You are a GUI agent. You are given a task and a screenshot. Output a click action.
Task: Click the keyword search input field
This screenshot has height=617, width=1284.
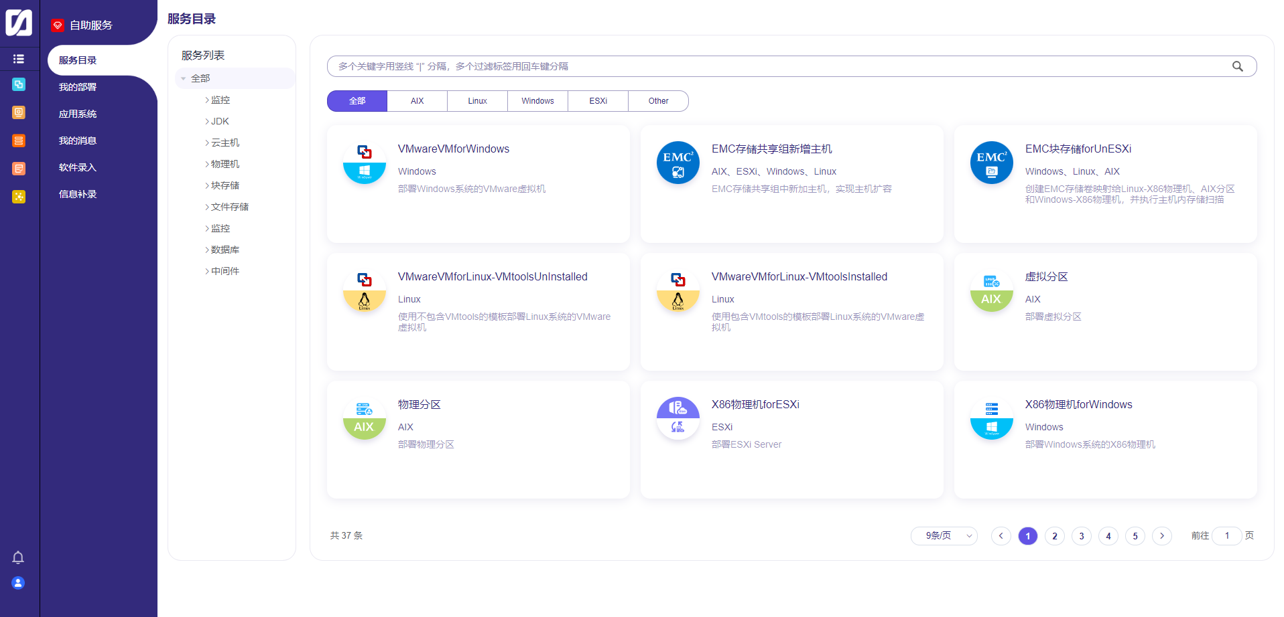(x=777, y=66)
